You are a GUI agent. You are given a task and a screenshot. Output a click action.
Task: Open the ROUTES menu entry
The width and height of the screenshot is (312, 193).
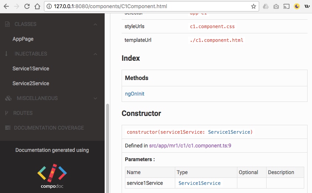pos(23,113)
